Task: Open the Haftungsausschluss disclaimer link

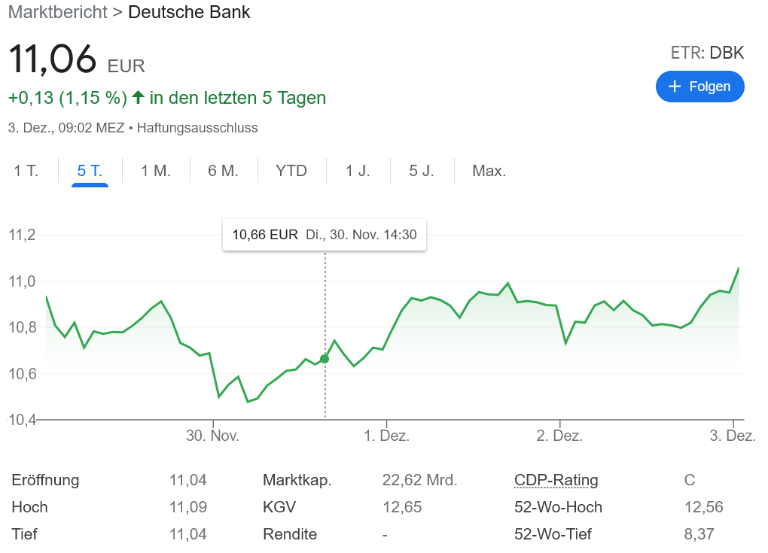Action: pyautogui.click(x=197, y=128)
